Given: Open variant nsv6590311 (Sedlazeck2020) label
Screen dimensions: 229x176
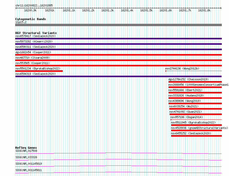Looking at the screenshot, I should coord(36,47).
